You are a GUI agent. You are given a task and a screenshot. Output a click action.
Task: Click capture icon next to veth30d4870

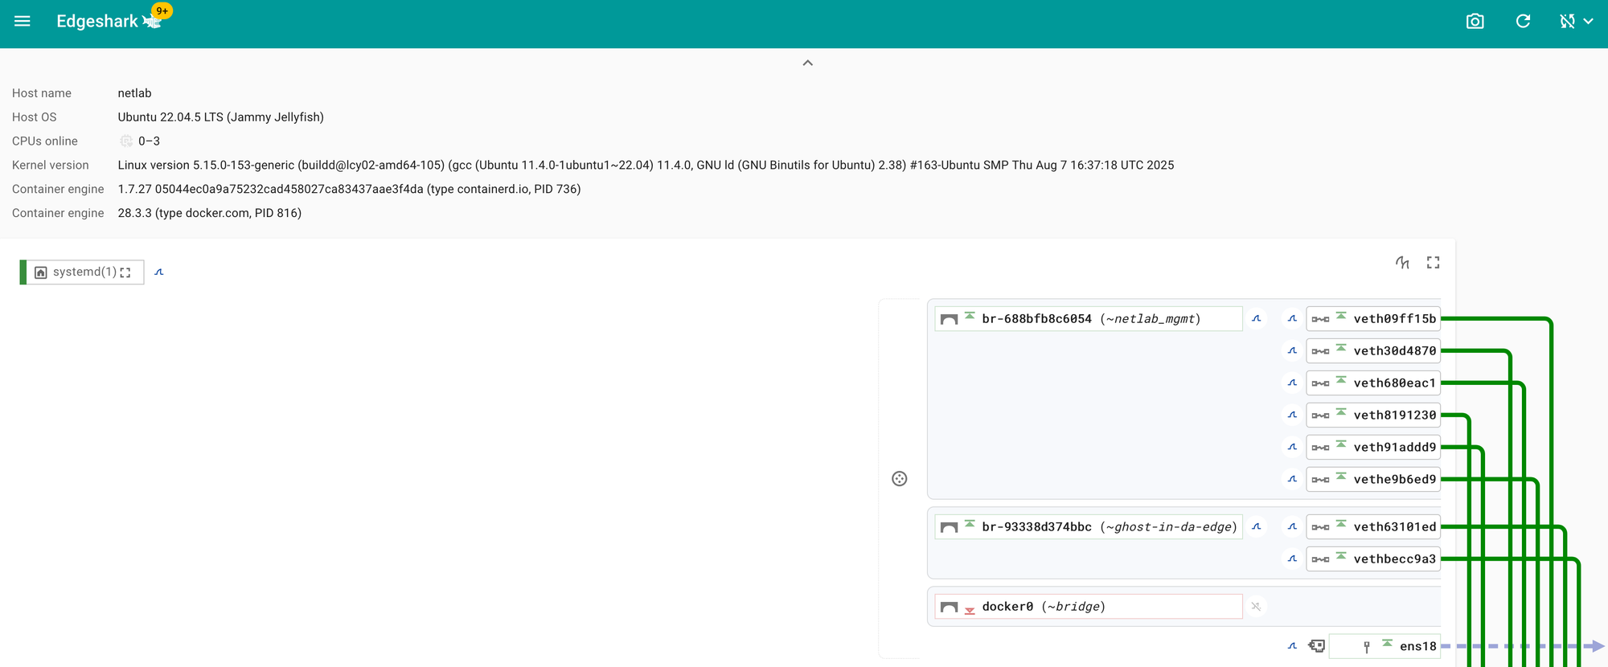(x=1292, y=351)
